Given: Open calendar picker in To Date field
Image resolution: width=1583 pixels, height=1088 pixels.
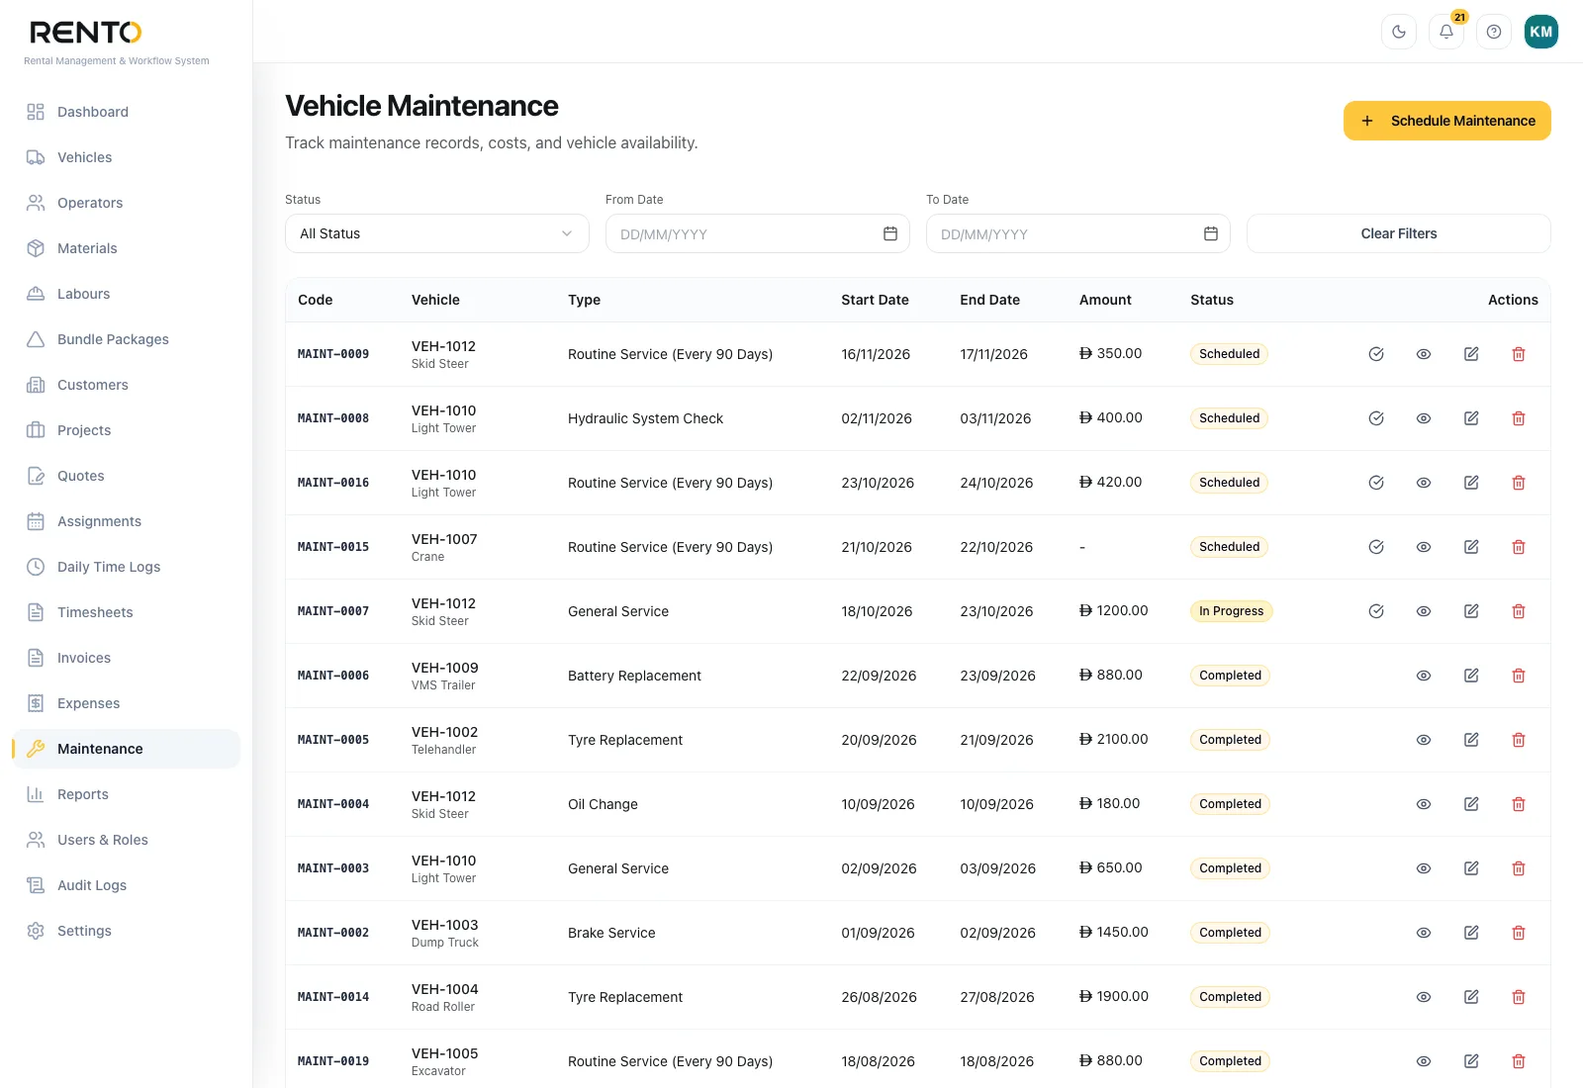Looking at the screenshot, I should coord(1211,233).
